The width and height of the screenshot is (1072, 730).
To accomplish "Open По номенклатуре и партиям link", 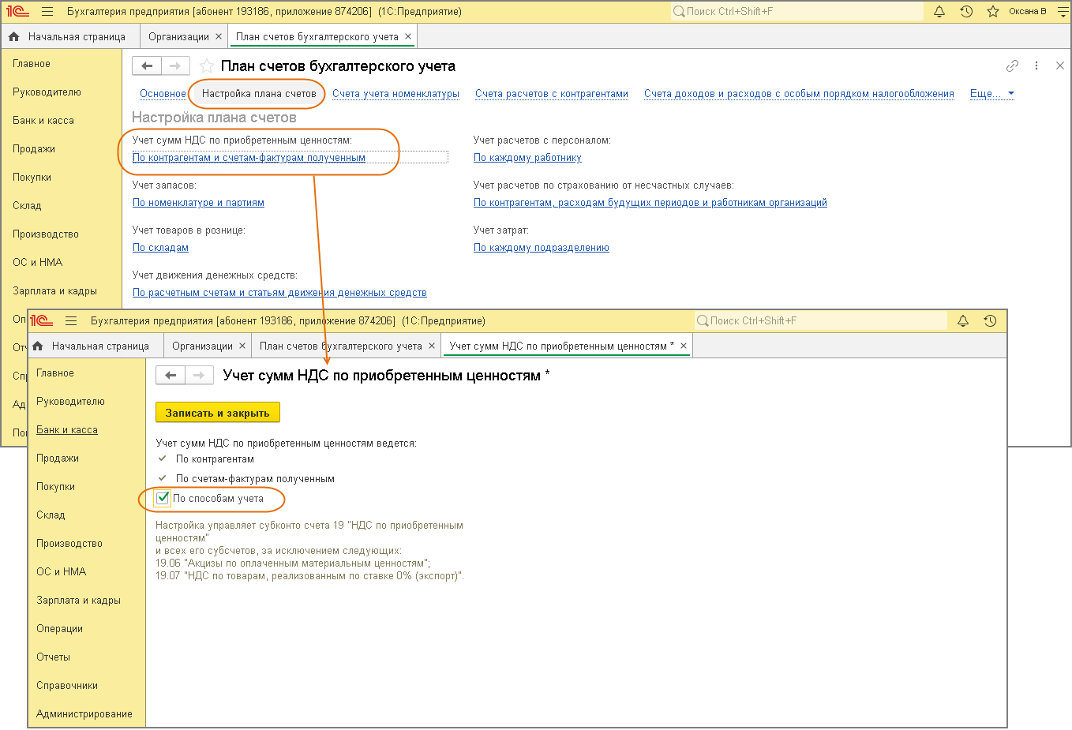I will click(x=198, y=203).
